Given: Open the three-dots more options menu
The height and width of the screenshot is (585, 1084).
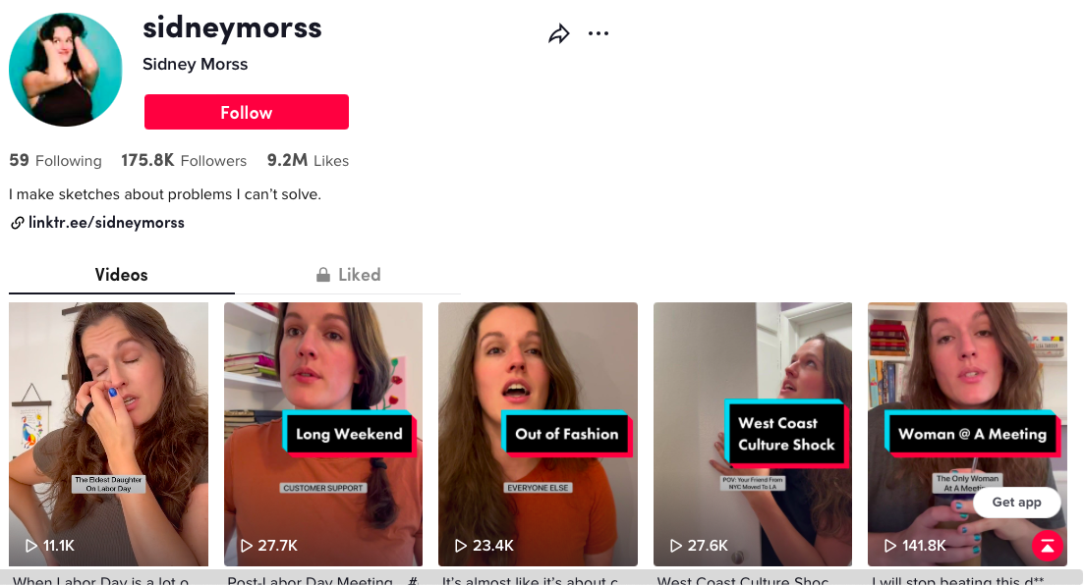Looking at the screenshot, I should [598, 33].
